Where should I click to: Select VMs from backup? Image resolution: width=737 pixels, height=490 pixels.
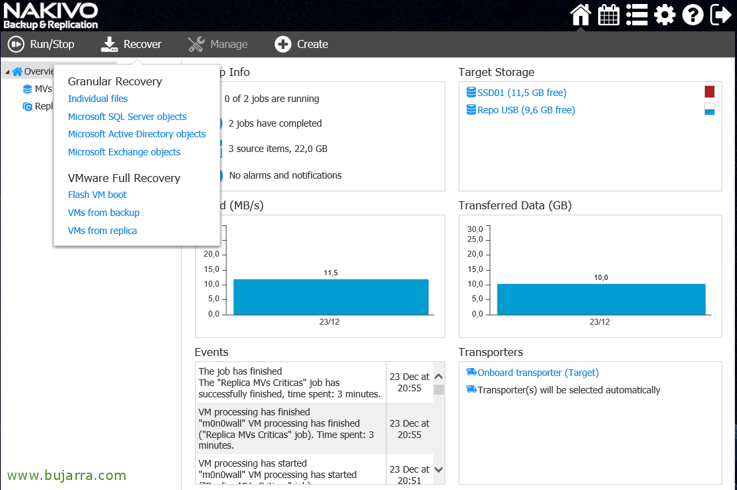104,213
